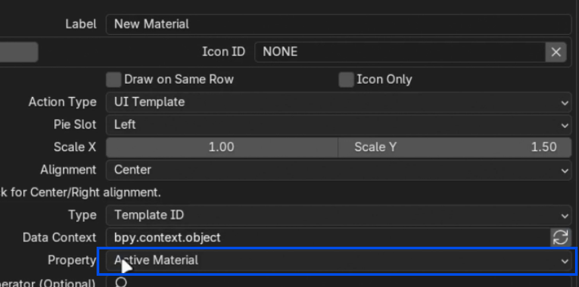The image size is (579, 287).
Task: Clear the Icon ID with the X icon
Action: 556,52
